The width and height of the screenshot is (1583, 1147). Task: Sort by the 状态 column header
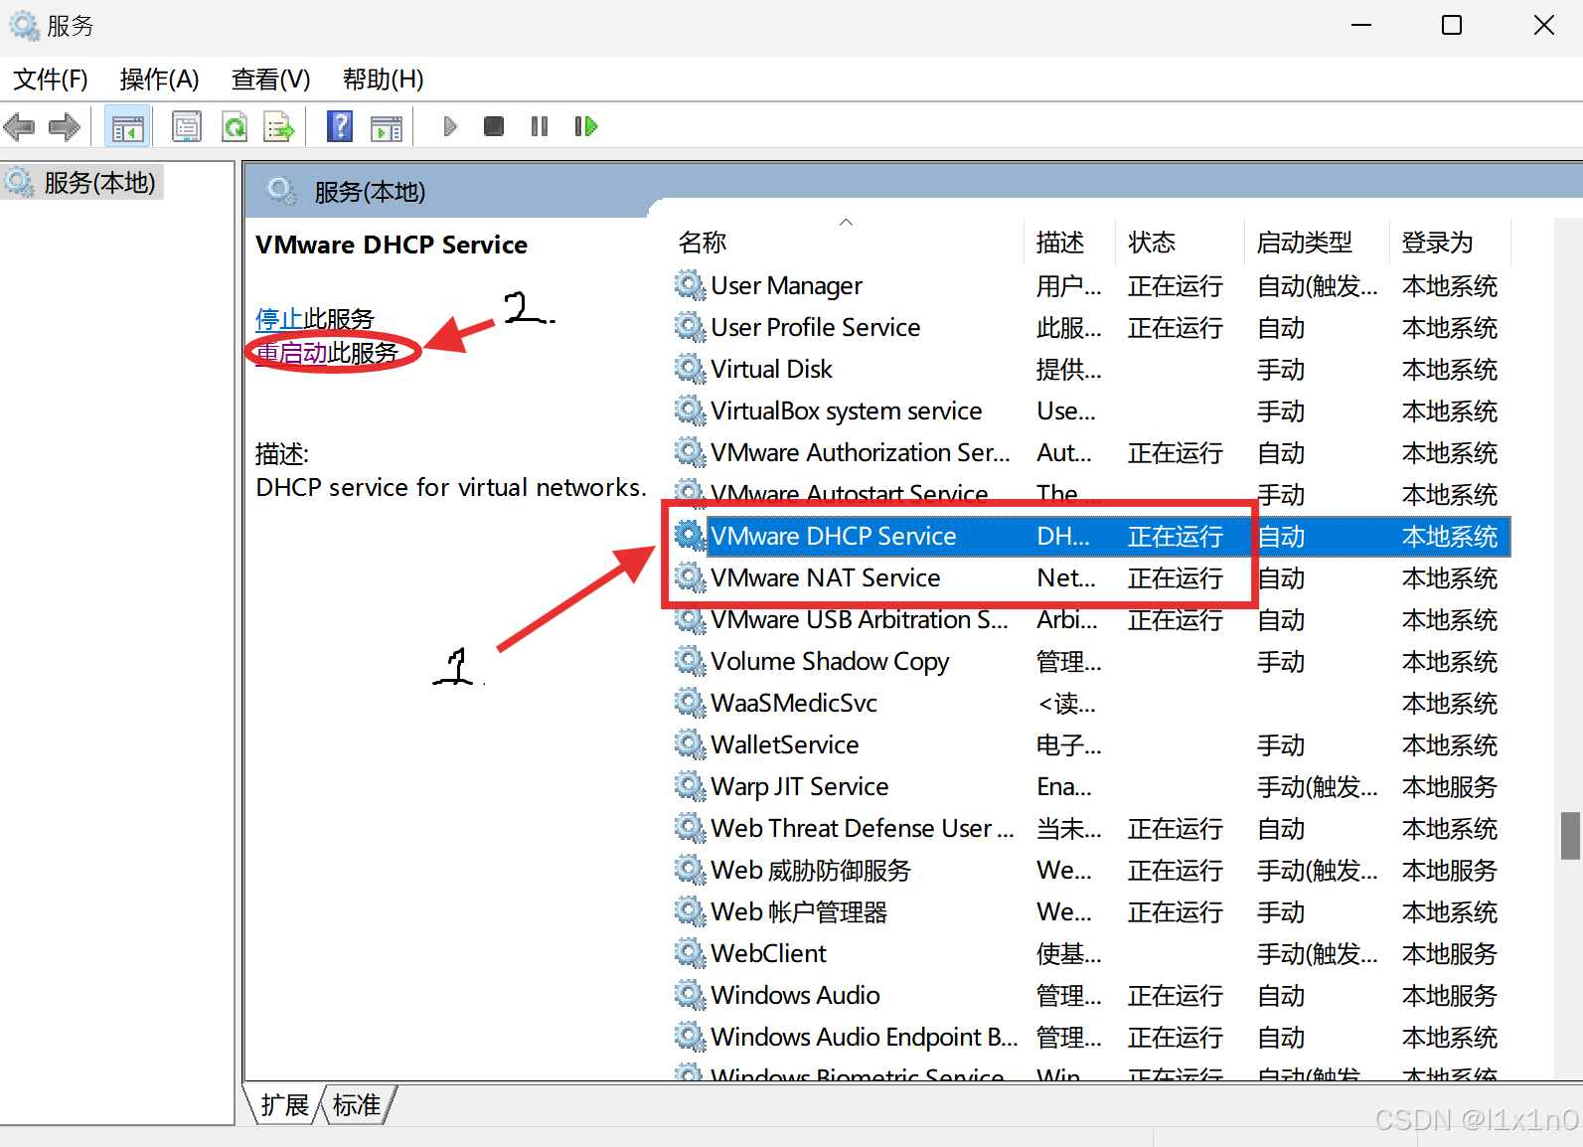coord(1180,243)
